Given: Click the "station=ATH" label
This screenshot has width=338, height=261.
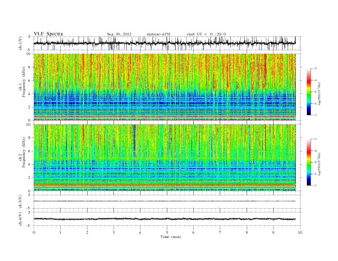Looking at the screenshot, I should [x=158, y=34].
